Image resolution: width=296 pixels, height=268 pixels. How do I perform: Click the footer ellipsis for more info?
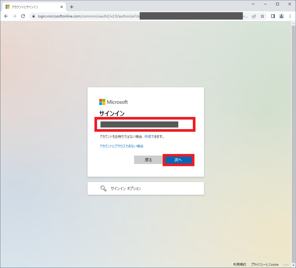(286, 265)
